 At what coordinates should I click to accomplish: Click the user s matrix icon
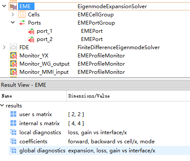click(x=13, y=114)
